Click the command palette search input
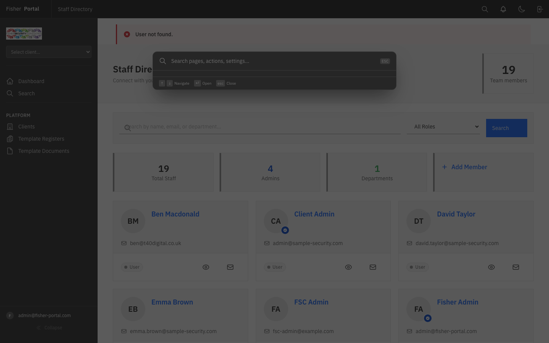The height and width of the screenshot is (343, 549). (x=274, y=61)
